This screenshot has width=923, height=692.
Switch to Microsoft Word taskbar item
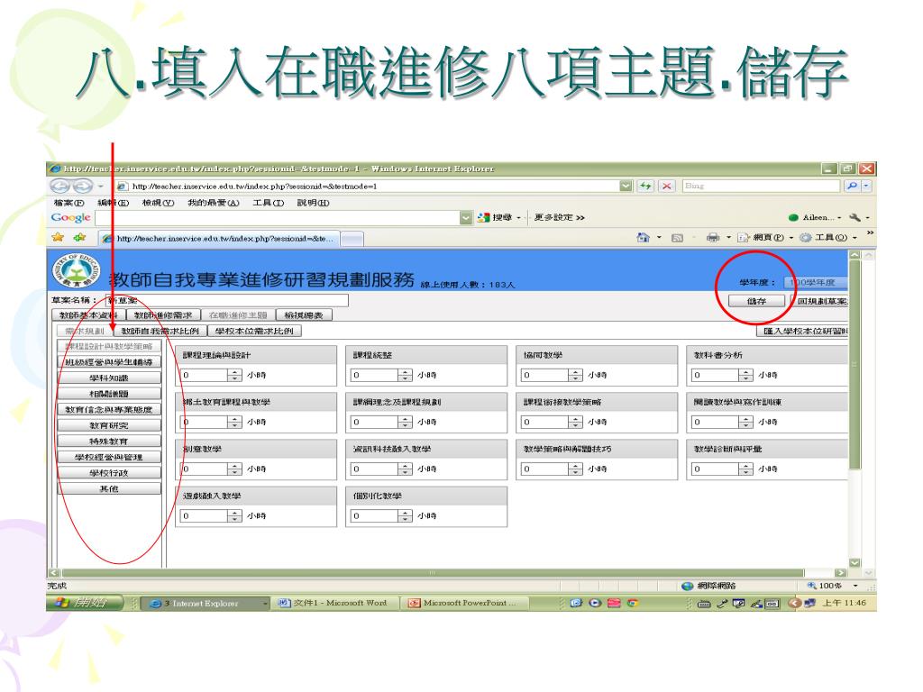(x=334, y=603)
